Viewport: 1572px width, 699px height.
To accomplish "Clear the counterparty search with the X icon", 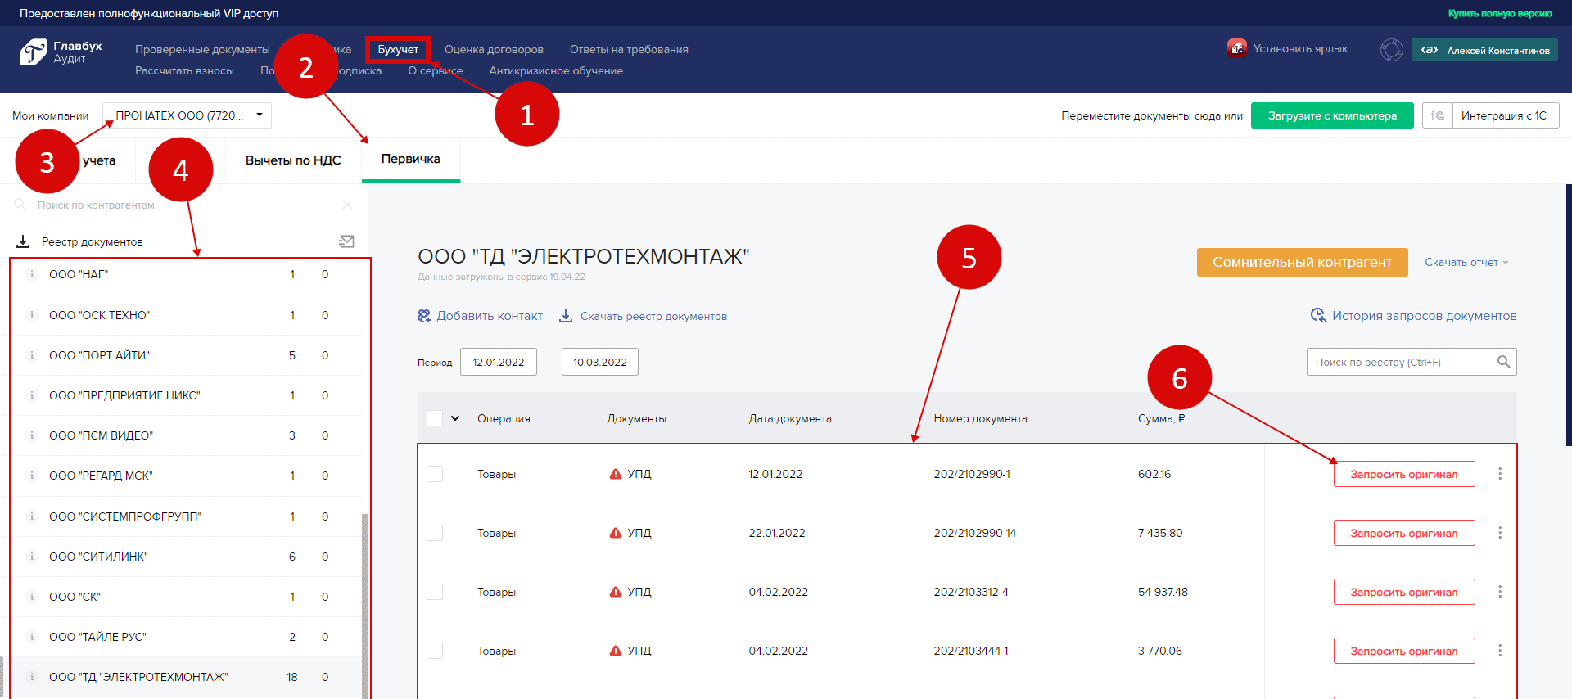I will click(x=347, y=205).
